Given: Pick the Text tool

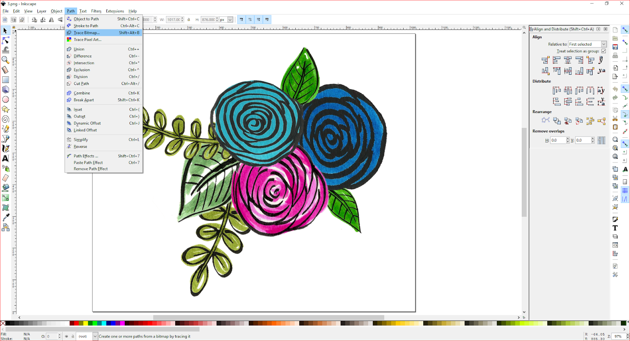Looking at the screenshot, I should tap(6, 159).
